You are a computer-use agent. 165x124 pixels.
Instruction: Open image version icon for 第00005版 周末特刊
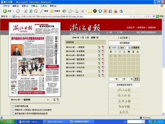pyautogui.click(x=99, y=63)
